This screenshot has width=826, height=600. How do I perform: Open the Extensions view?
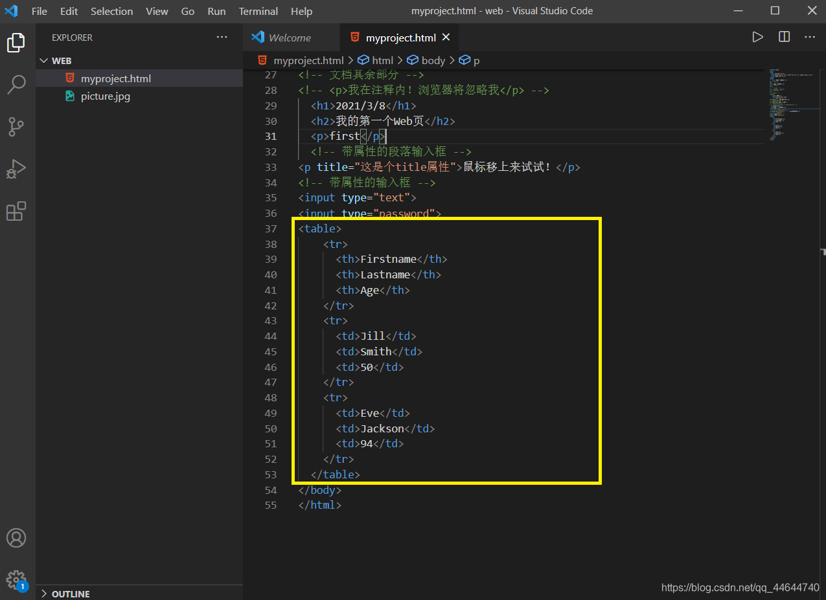coord(16,211)
